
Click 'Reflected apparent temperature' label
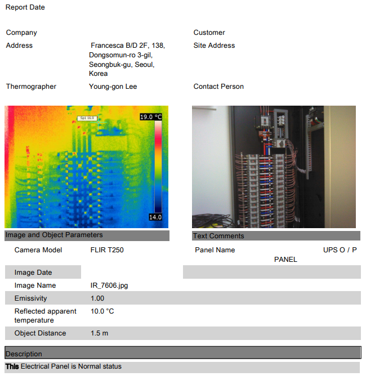click(x=46, y=316)
